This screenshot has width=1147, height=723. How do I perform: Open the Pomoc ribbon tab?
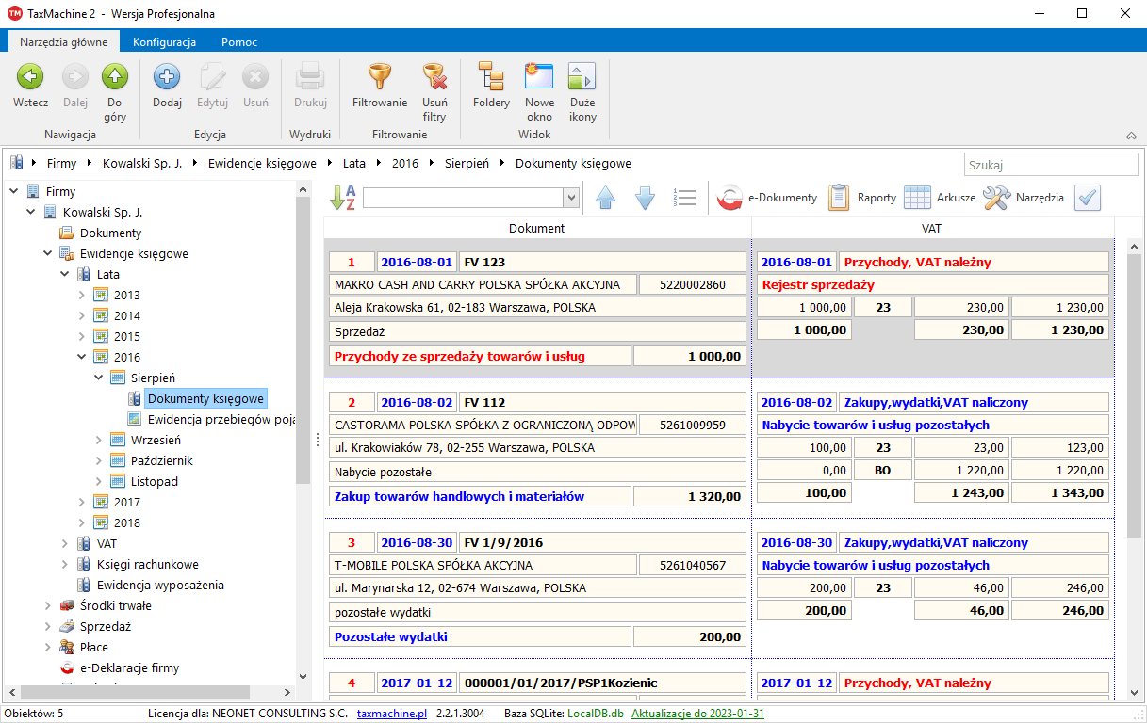(239, 42)
